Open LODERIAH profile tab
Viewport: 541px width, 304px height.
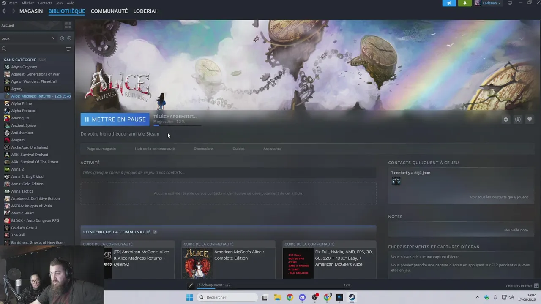146,11
